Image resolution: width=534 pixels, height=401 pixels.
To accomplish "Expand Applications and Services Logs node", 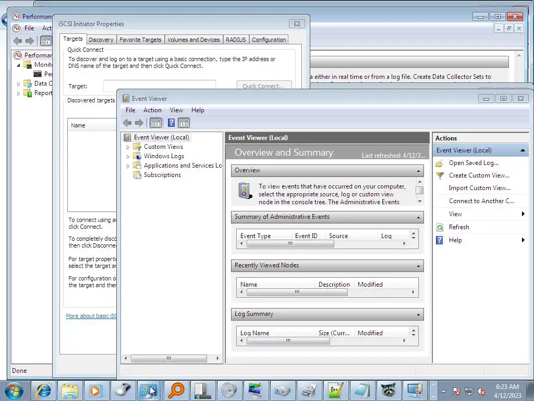I will point(128,166).
